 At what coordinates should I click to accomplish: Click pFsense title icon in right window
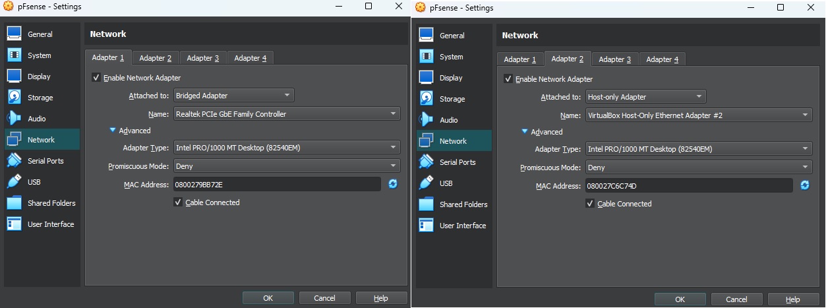[421, 7]
